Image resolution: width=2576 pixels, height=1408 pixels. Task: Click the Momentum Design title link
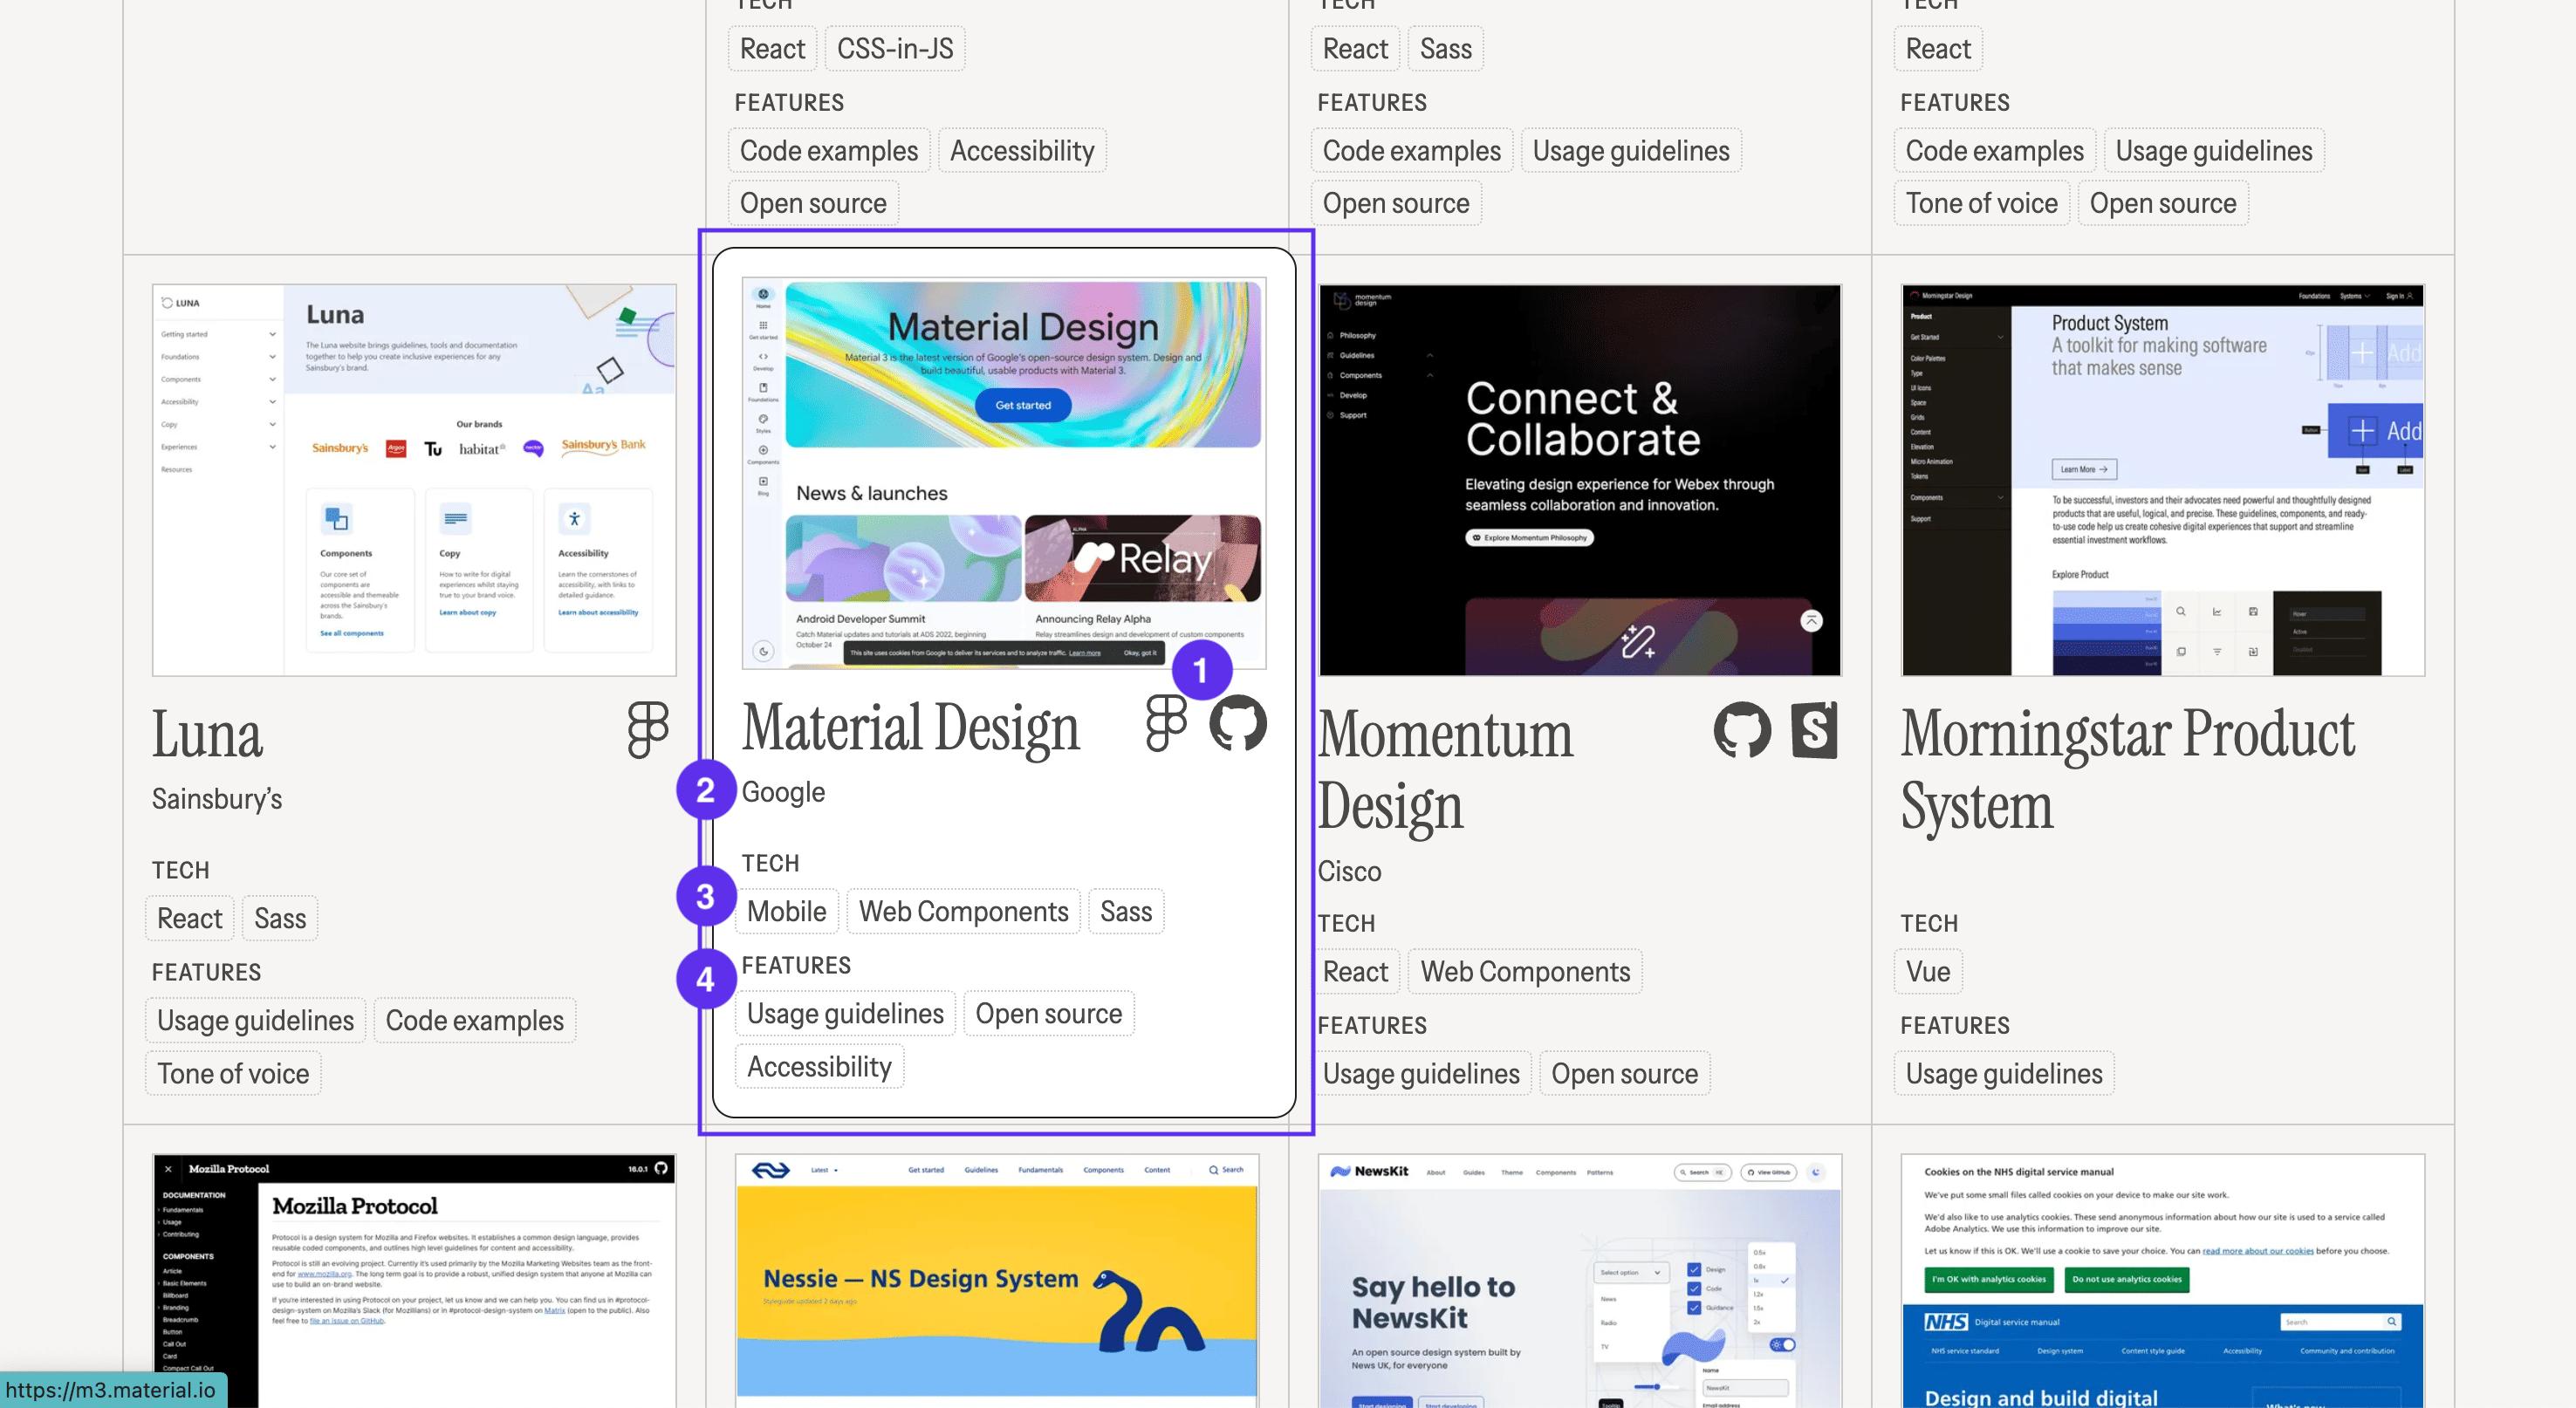1445,769
